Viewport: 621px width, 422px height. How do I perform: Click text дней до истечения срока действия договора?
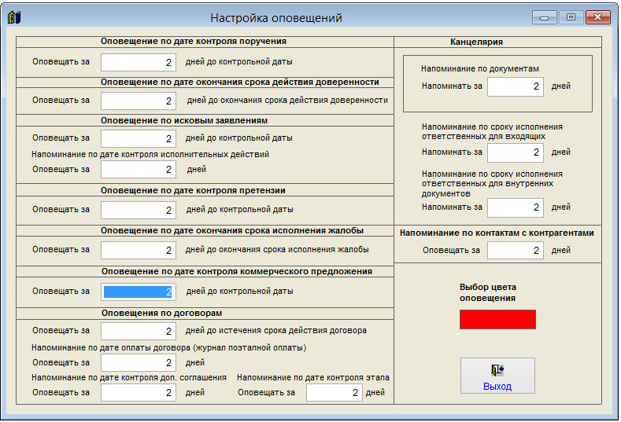tap(275, 330)
